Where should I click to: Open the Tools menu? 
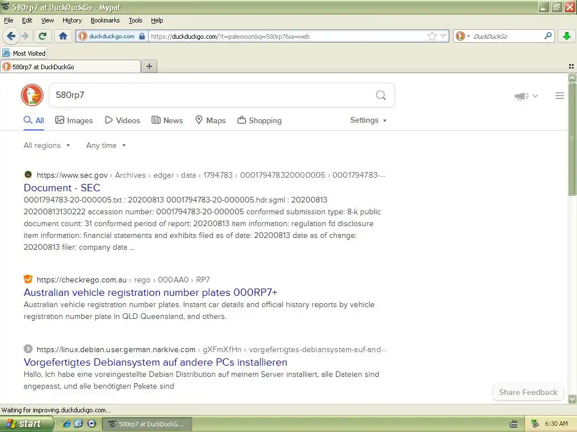135,20
